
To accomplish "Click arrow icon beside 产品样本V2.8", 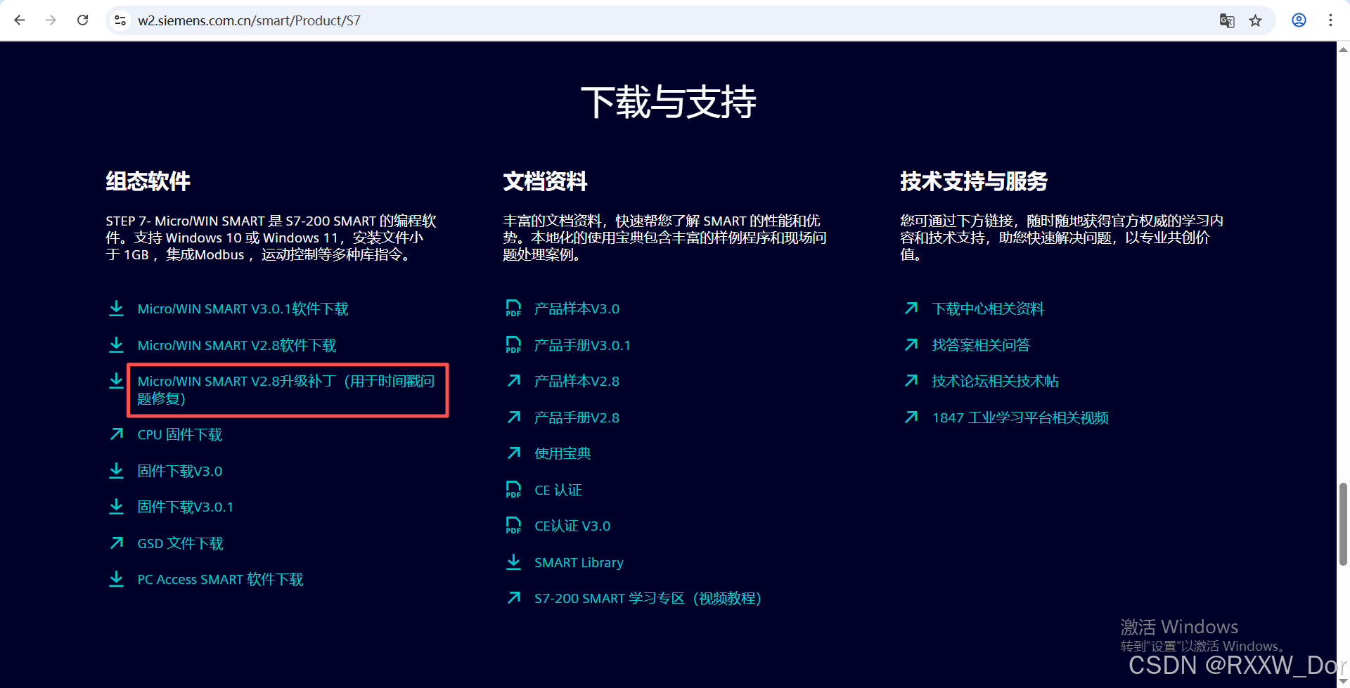I will [x=514, y=380].
